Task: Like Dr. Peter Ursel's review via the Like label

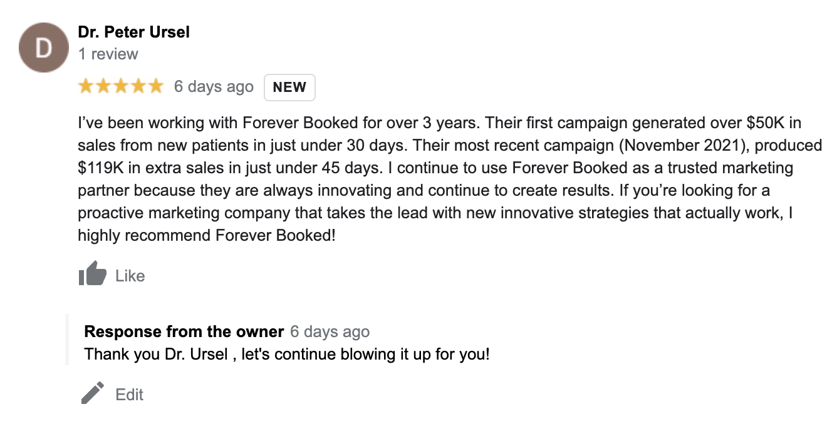Action: tap(130, 276)
